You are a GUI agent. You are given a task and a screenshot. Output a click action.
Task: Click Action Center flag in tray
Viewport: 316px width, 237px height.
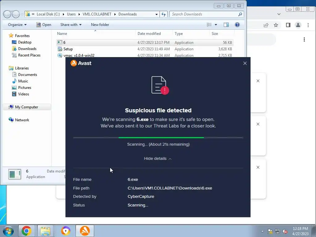coord(270,231)
